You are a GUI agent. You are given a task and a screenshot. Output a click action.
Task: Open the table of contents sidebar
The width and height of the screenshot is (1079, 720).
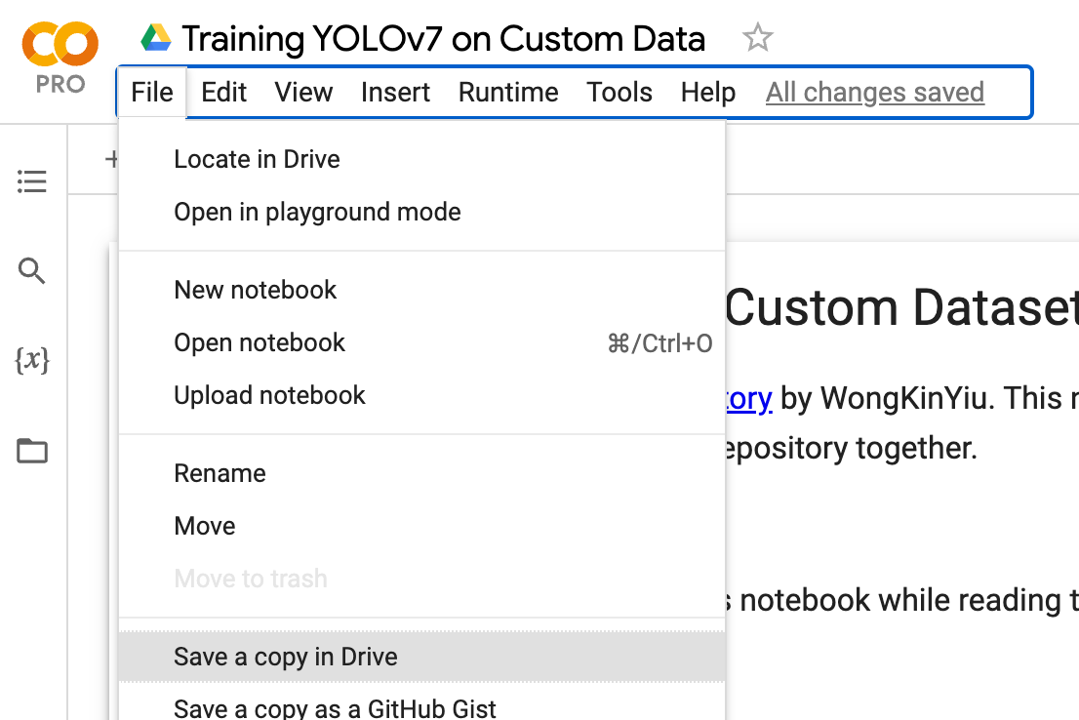(x=32, y=180)
